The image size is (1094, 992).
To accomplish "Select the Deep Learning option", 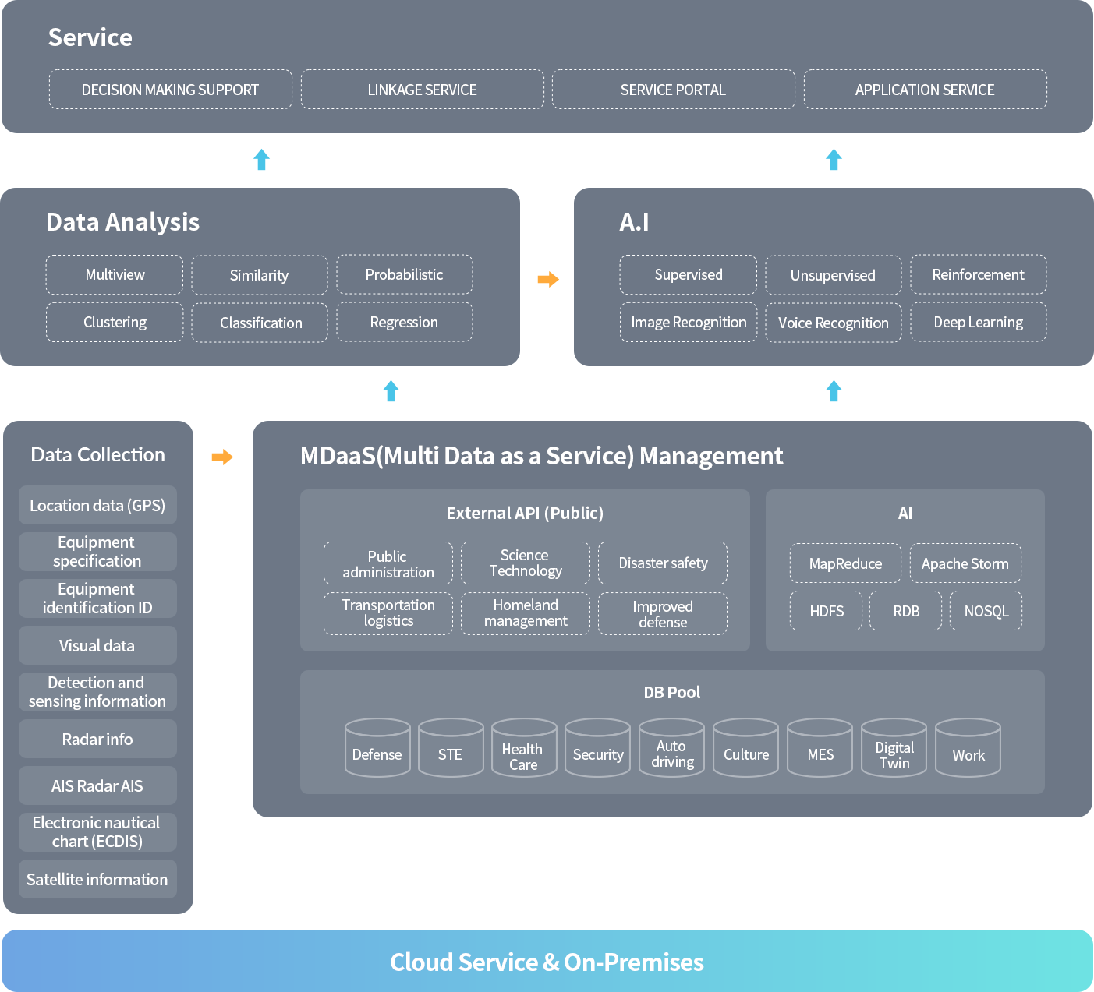I will click(978, 322).
